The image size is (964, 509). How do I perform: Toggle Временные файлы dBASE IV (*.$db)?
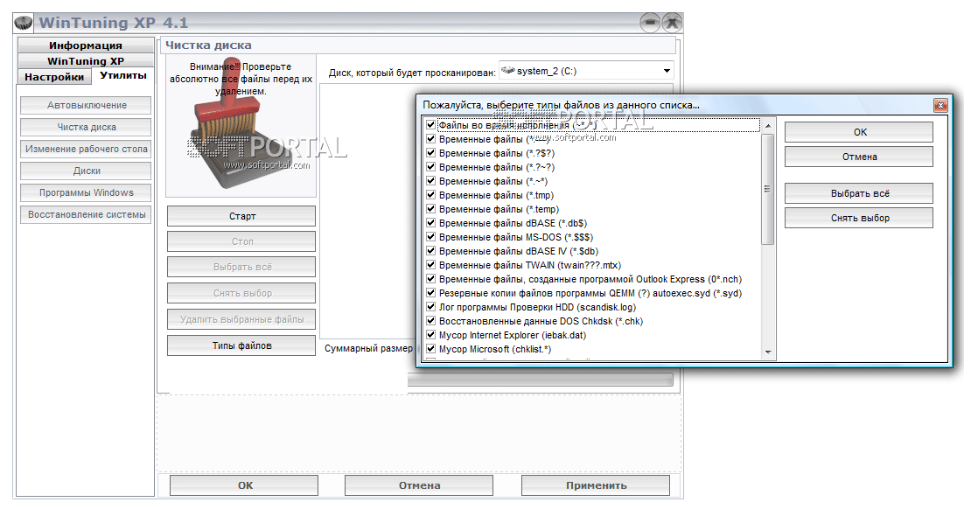[x=430, y=251]
